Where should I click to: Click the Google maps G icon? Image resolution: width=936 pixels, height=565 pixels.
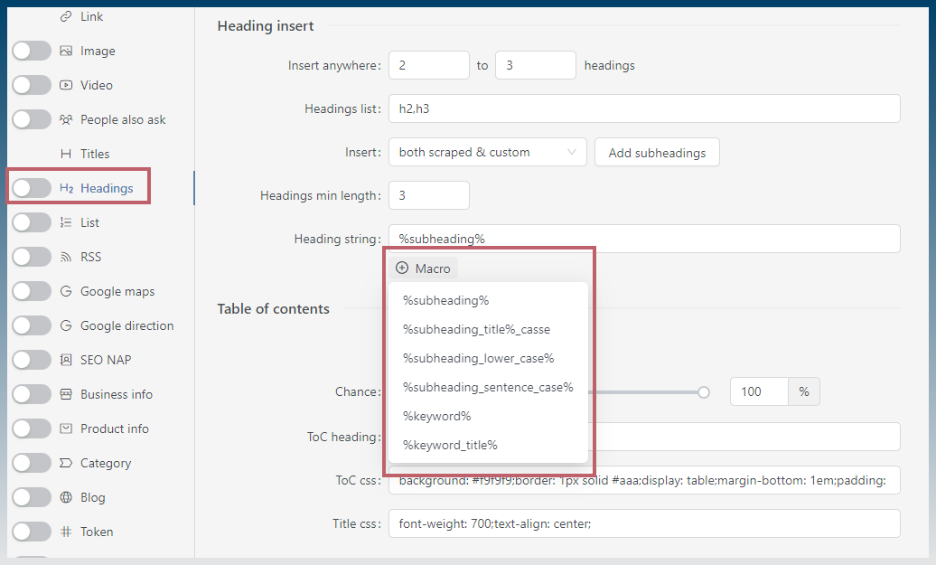66,291
